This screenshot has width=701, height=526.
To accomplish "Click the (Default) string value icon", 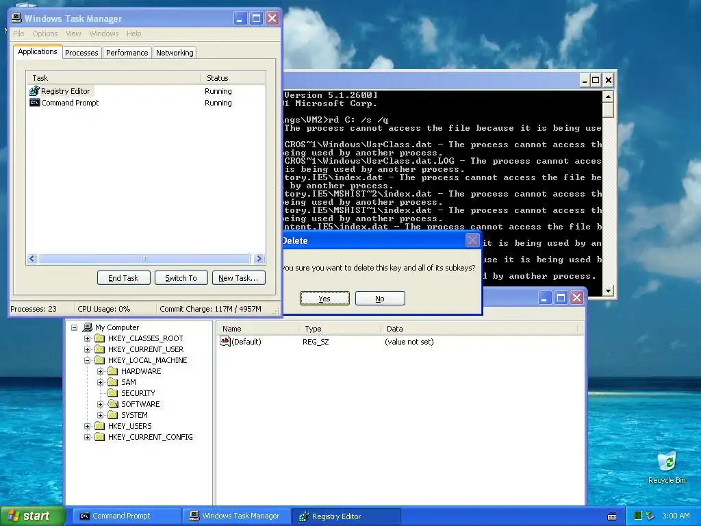I will pyautogui.click(x=225, y=341).
